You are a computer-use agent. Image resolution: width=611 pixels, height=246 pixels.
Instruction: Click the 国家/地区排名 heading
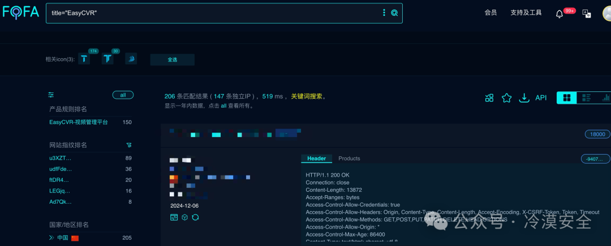pos(69,225)
